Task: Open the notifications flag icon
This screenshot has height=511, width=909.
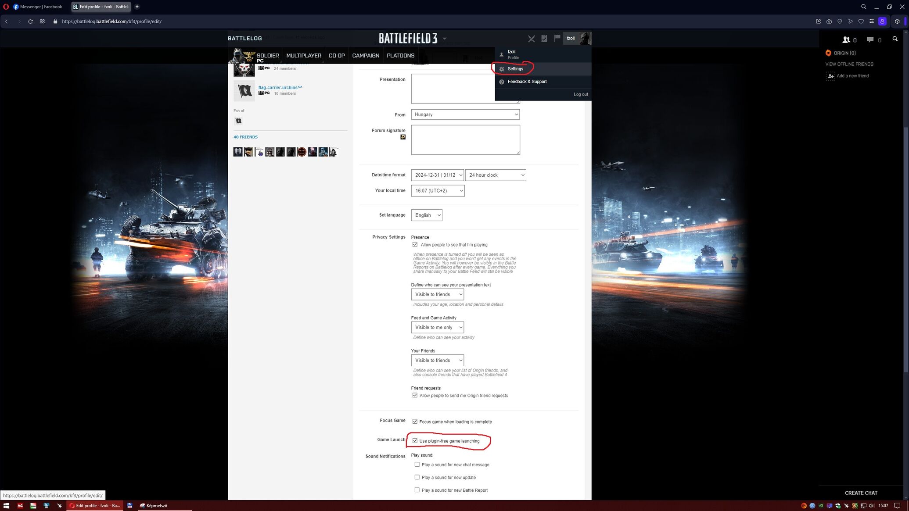Action: (x=557, y=38)
